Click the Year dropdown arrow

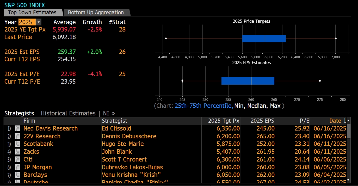pyautogui.click(x=39, y=22)
